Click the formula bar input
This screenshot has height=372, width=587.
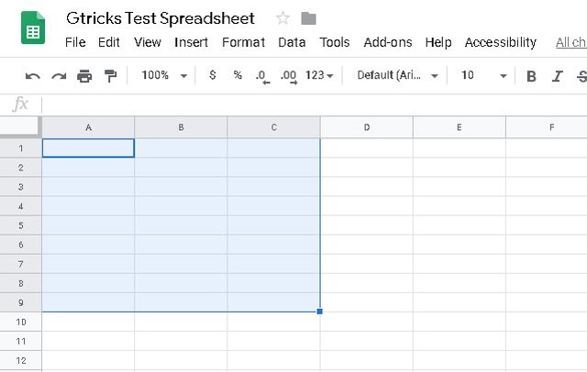[312, 104]
